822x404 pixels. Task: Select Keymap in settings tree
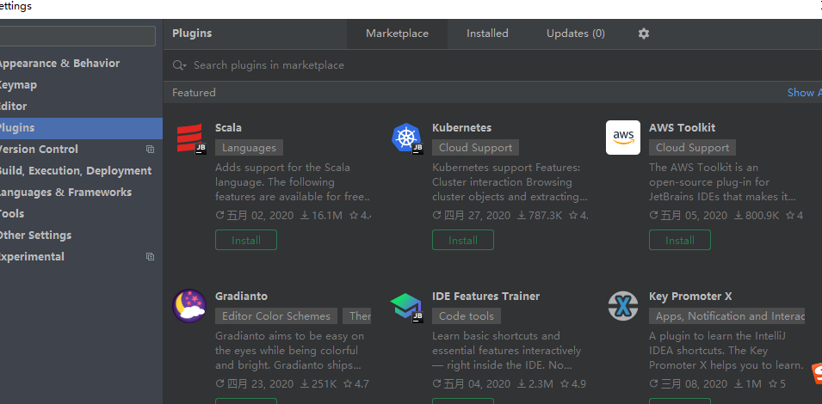tap(81, 85)
